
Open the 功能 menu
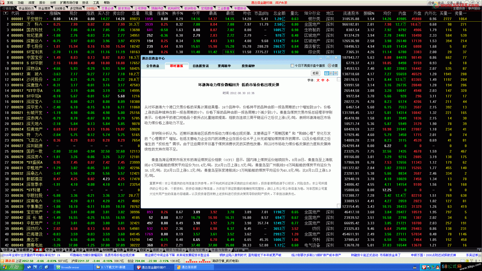tap(21, 3)
